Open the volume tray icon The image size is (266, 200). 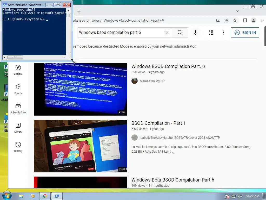[x=240, y=196]
